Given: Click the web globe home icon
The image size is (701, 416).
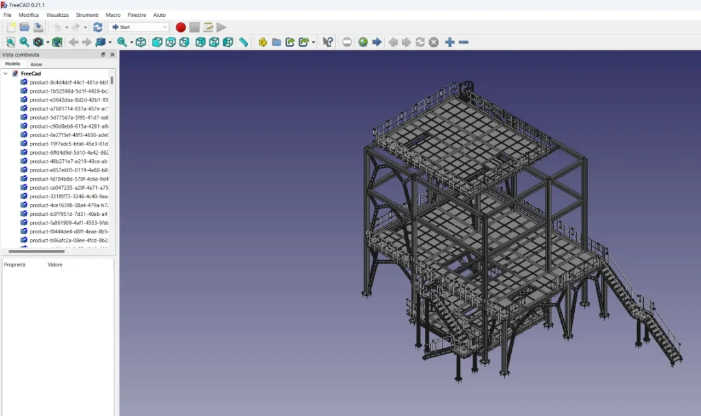Looking at the screenshot, I should (363, 42).
